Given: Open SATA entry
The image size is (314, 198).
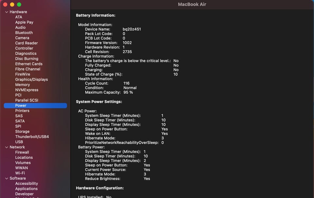Looking at the screenshot, I should 20,121.
